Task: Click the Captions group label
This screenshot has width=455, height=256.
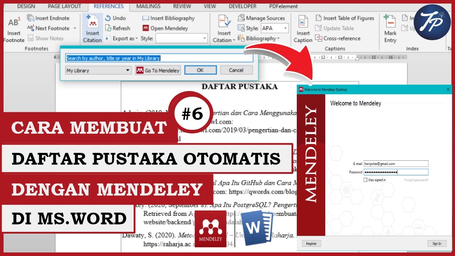Action: [335, 49]
